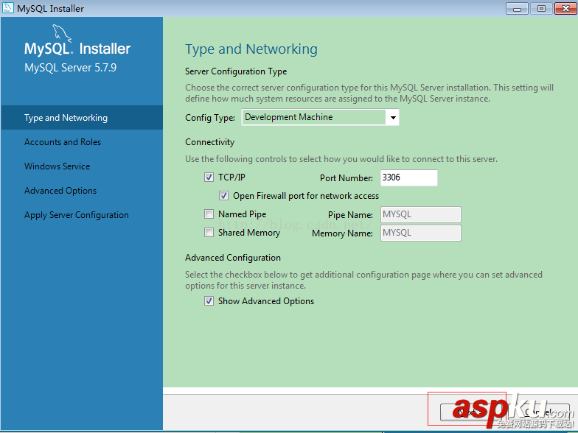This screenshot has height=433, width=578.
Task: Uncheck Show Advanced Options
Action: (x=209, y=301)
